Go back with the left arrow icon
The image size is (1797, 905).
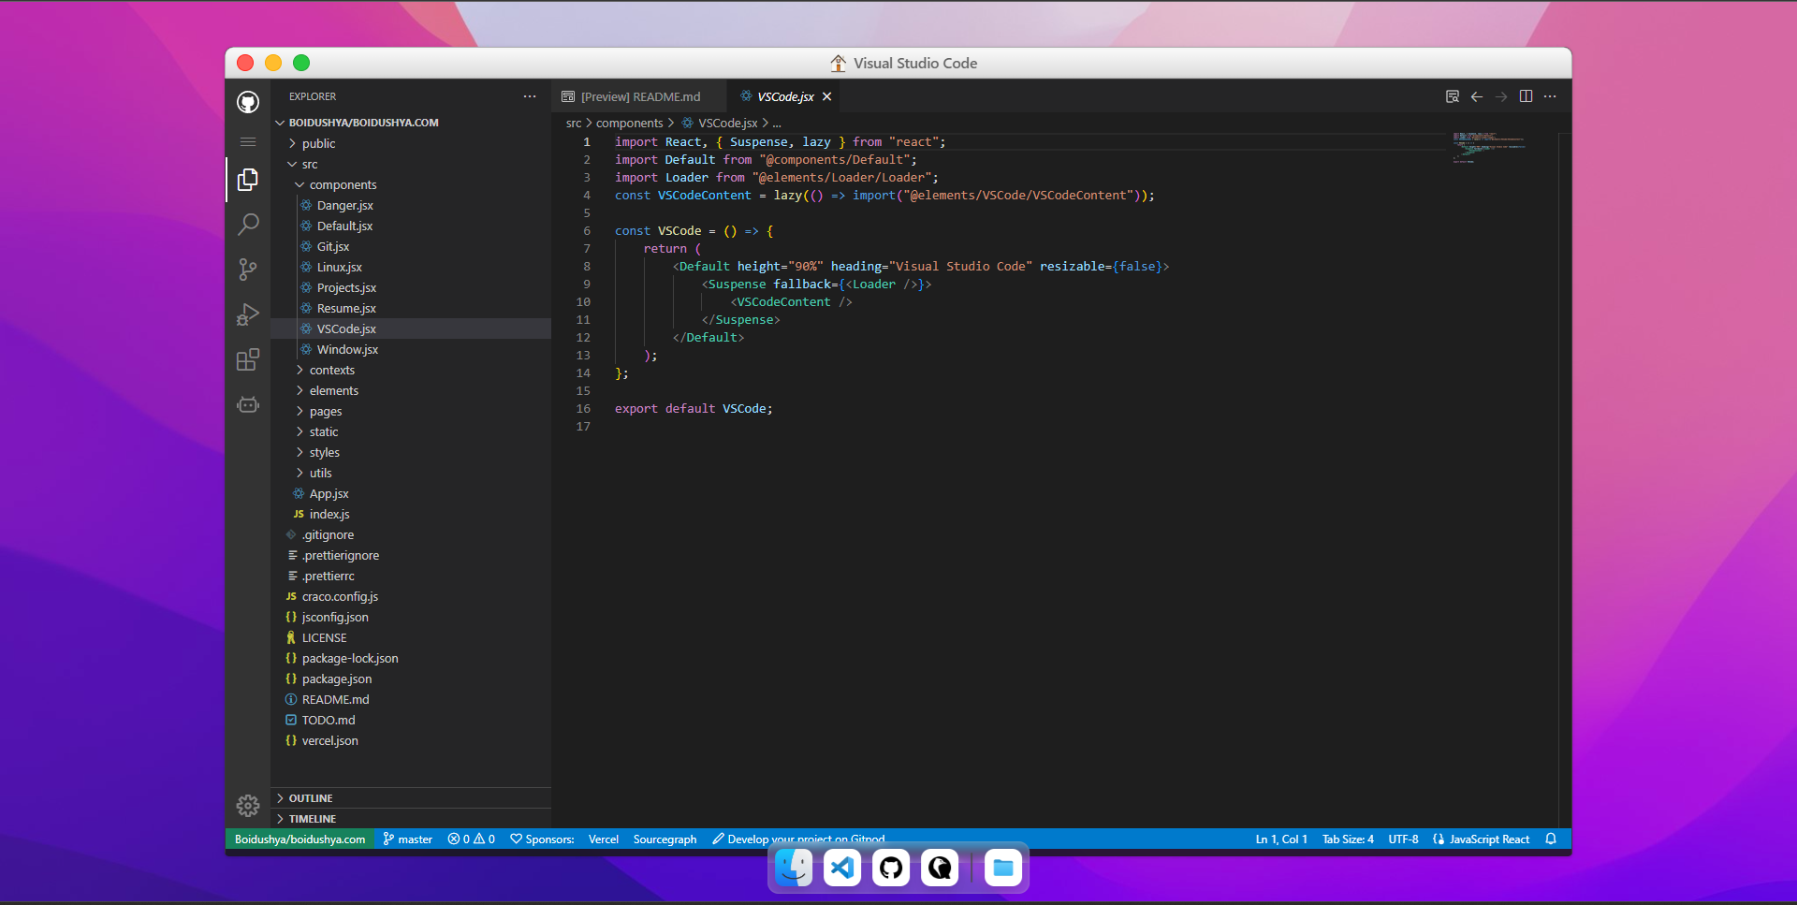pyautogui.click(x=1477, y=96)
